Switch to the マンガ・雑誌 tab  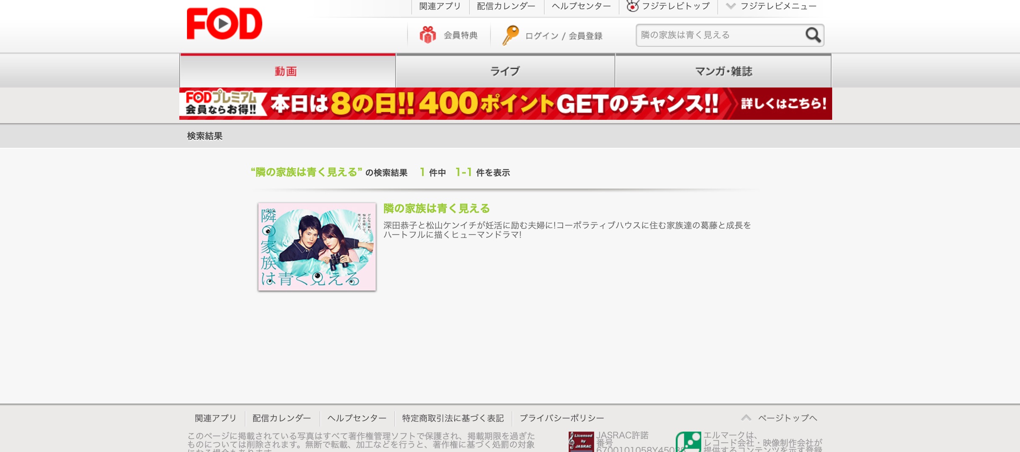pos(723,71)
